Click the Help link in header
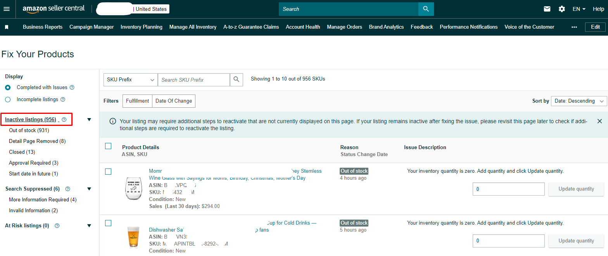Viewport: 608px width, 256px height. tap(598, 9)
